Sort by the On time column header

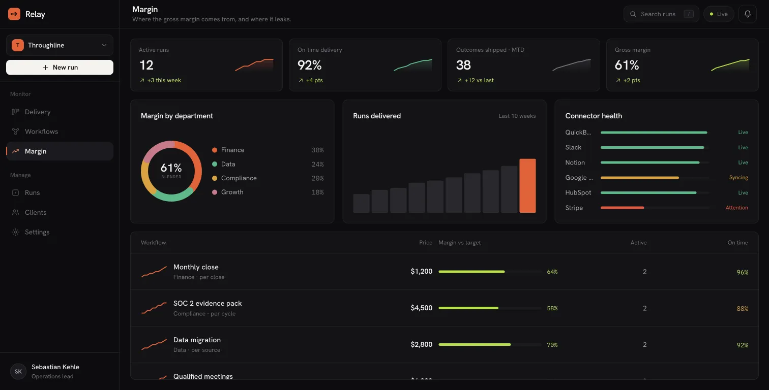click(x=737, y=243)
